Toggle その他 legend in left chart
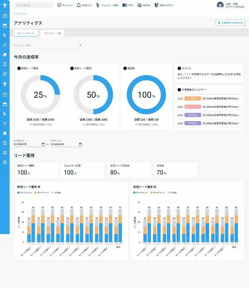Viewport: 249px width, 288px height. (56, 193)
